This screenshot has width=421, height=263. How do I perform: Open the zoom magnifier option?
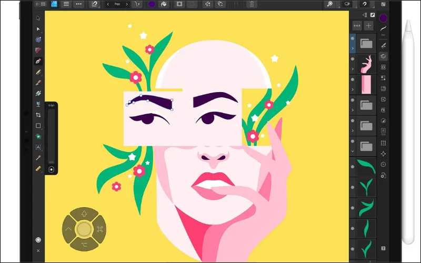coord(330,4)
